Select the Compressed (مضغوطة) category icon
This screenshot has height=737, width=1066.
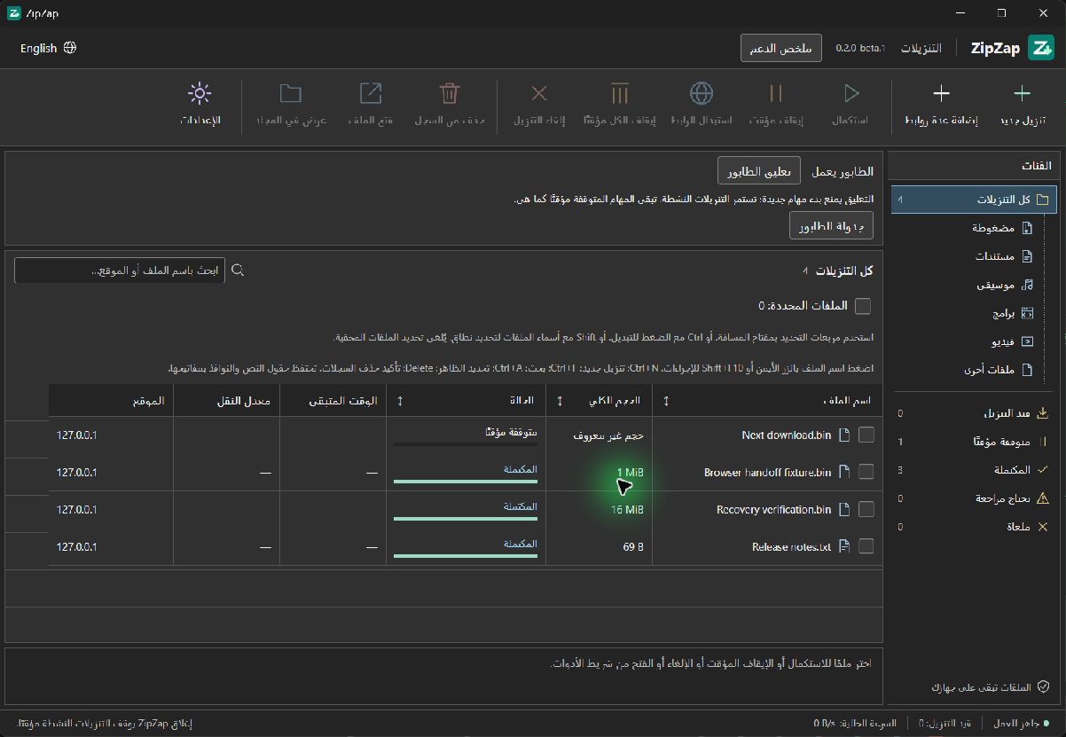point(1027,228)
